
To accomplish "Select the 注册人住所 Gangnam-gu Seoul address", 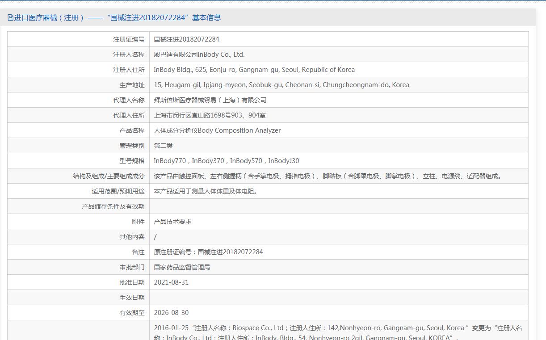I will pyautogui.click(x=254, y=70).
